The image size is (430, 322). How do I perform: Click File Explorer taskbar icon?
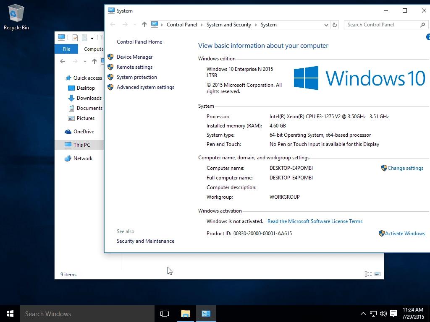point(185,314)
